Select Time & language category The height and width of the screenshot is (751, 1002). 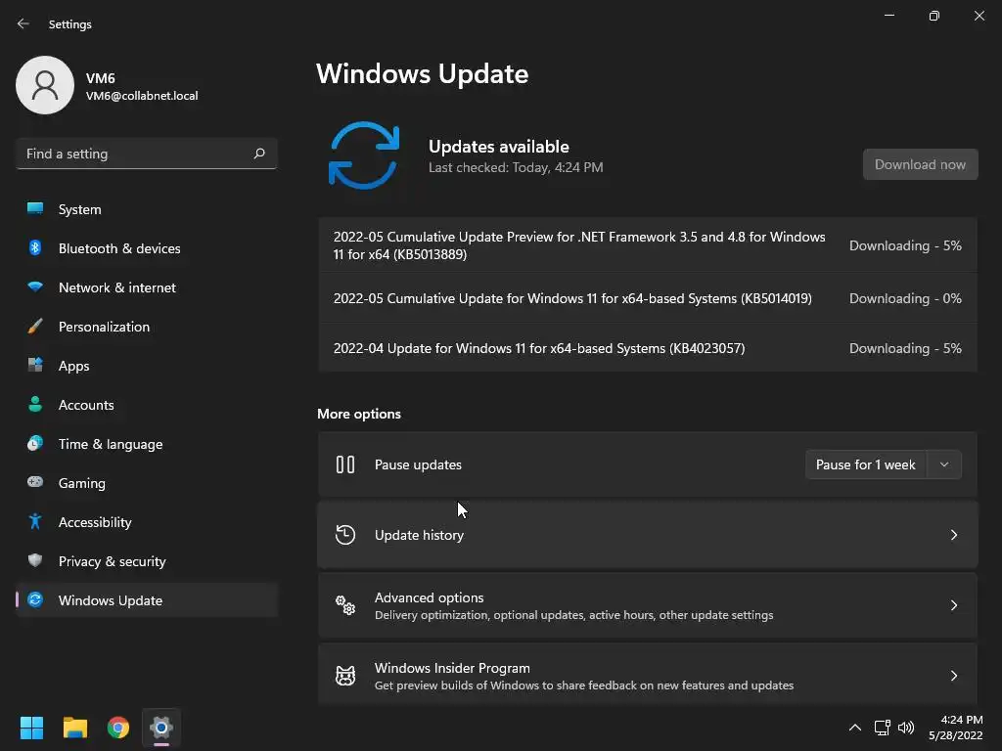(147, 444)
